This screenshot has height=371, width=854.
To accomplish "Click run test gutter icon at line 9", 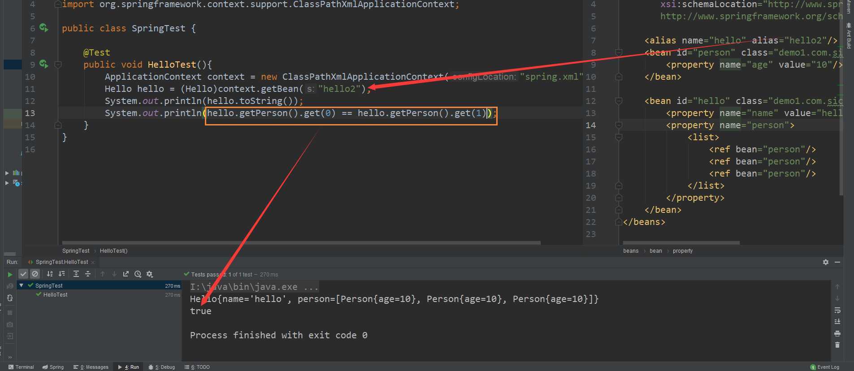I will [x=43, y=64].
